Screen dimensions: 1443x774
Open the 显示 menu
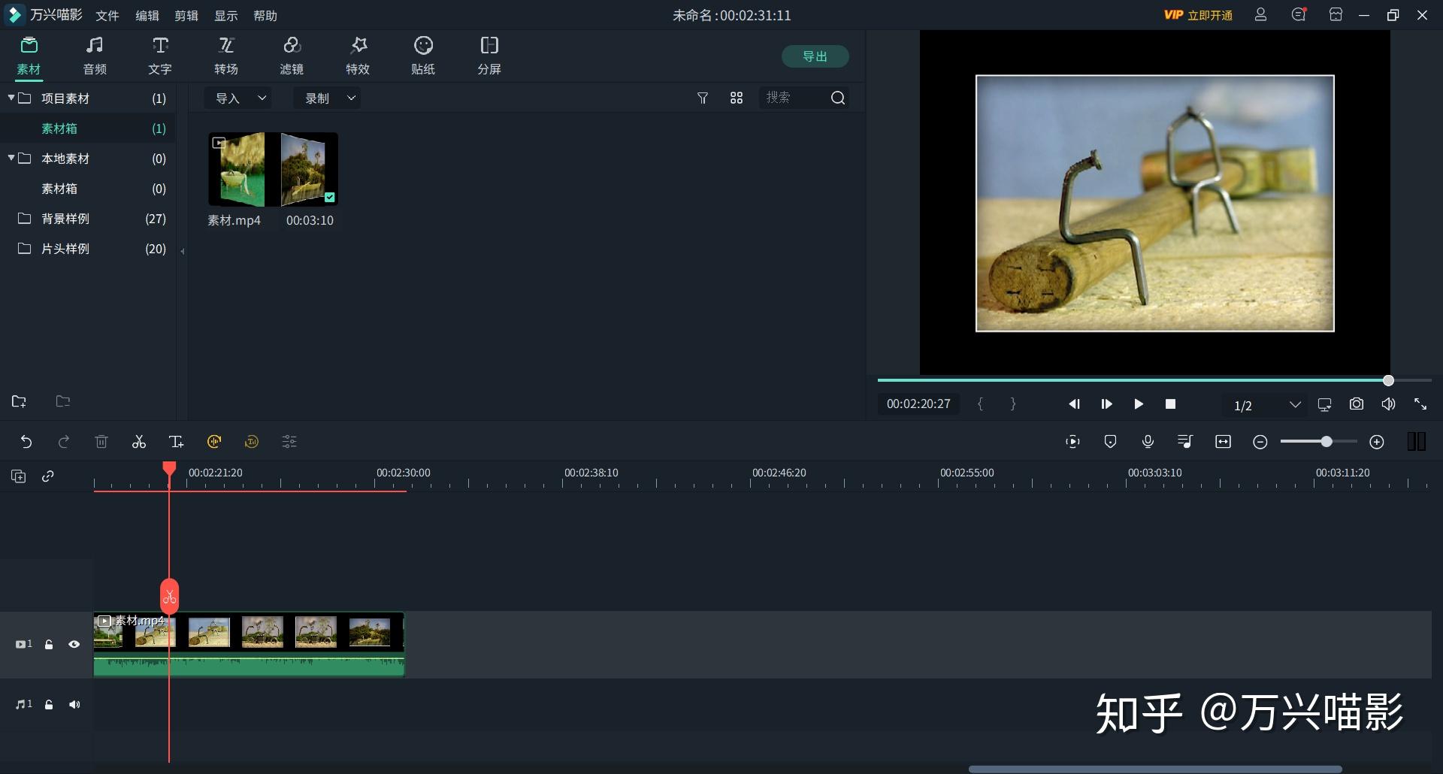226,15
